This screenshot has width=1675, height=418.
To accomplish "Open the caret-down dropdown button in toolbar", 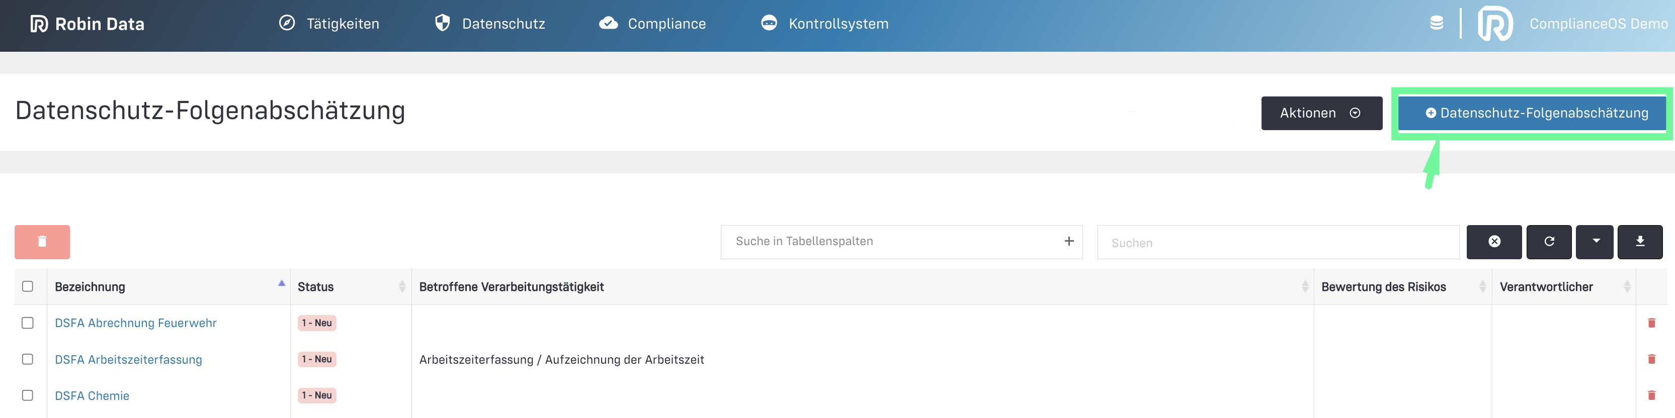I will click(x=1595, y=242).
